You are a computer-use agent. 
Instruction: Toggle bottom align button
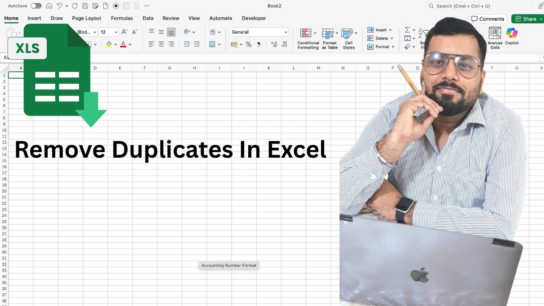tap(171, 32)
